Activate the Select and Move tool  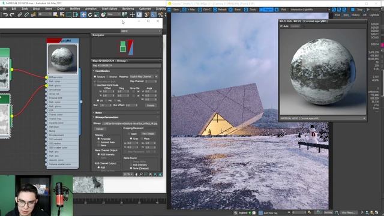click(x=83, y=14)
